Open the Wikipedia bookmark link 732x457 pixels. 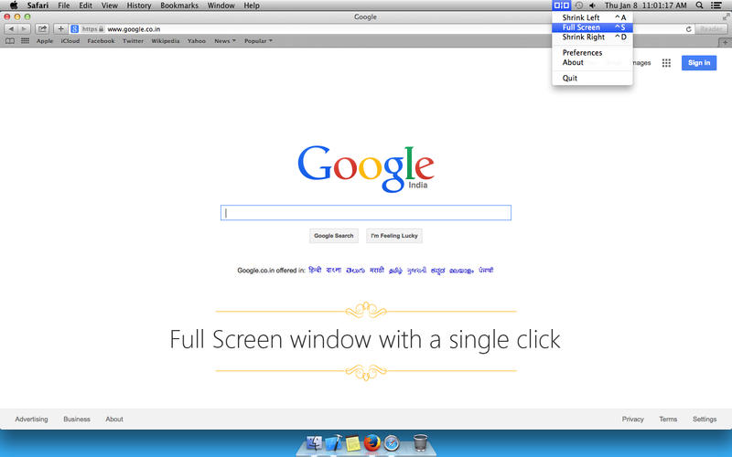pos(166,41)
